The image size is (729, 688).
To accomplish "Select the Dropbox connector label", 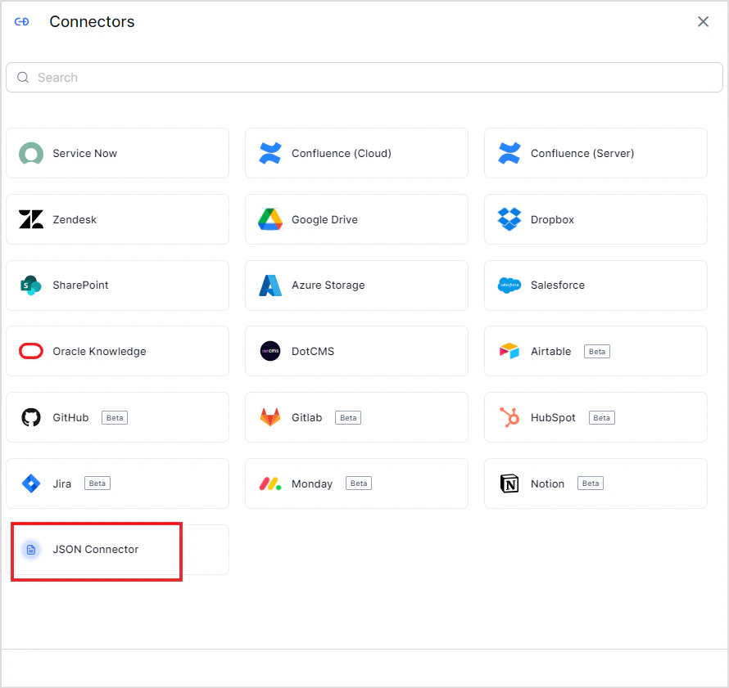I will pyautogui.click(x=552, y=219).
